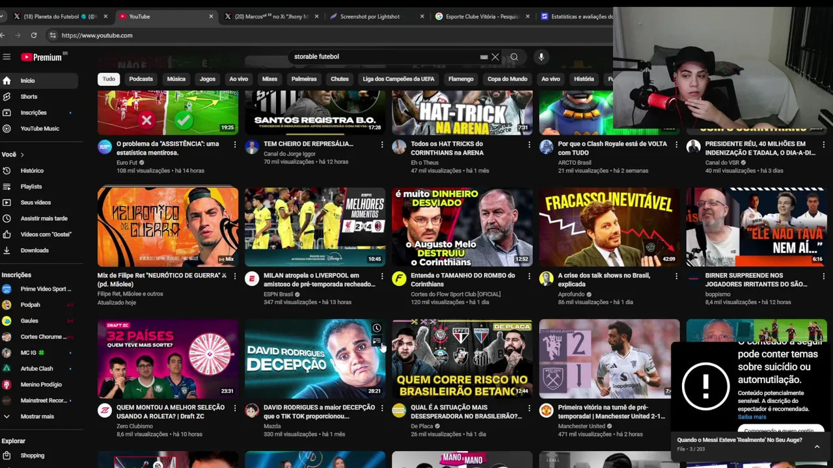Screen dimensions: 833x468
Task: Open options menu for Entenda o TAMANHO DO ROMBO video
Action: [x=529, y=276]
